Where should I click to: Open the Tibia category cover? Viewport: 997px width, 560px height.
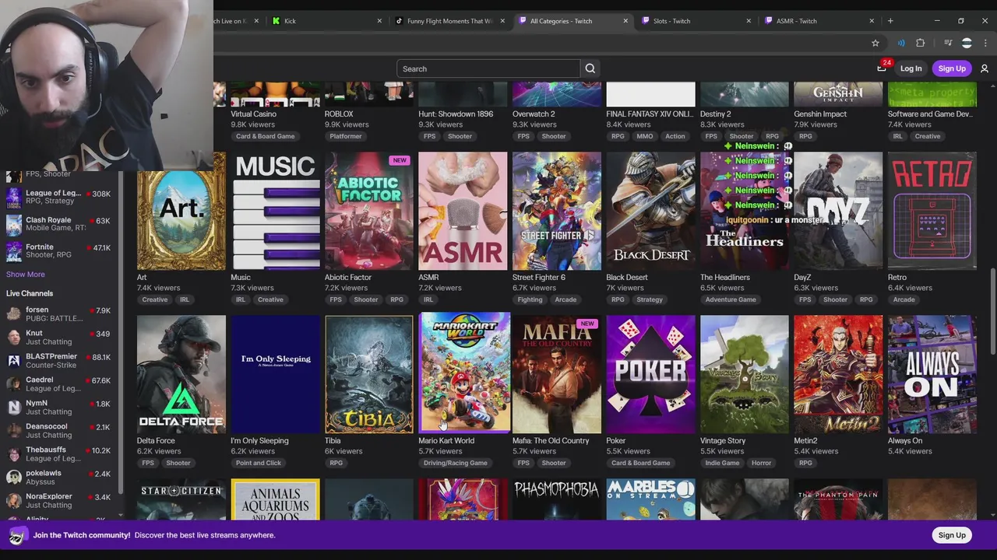tap(369, 374)
